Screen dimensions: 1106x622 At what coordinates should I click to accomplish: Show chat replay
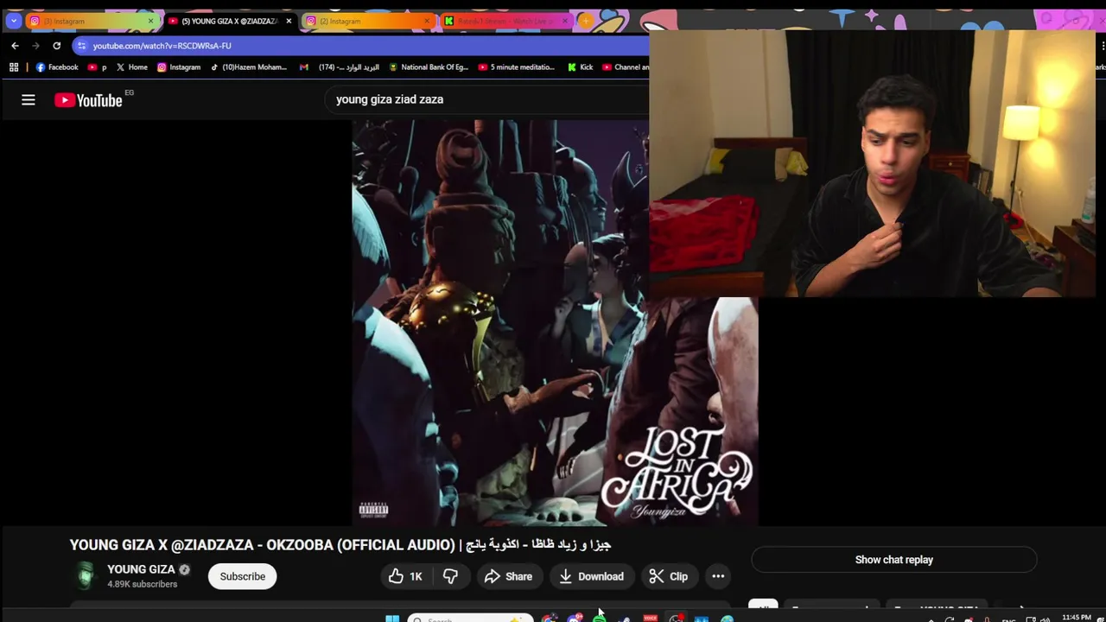(893, 560)
